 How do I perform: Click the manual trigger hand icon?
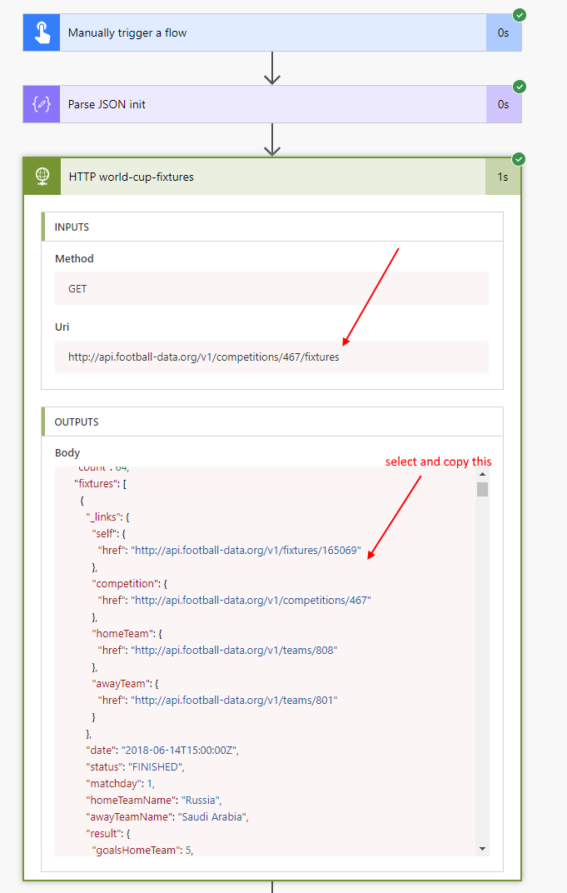coord(42,33)
